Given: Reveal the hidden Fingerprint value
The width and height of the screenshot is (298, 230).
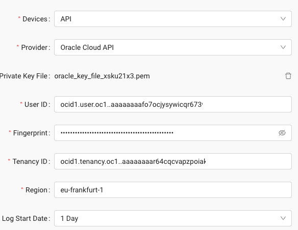Looking at the screenshot, I should click(282, 133).
